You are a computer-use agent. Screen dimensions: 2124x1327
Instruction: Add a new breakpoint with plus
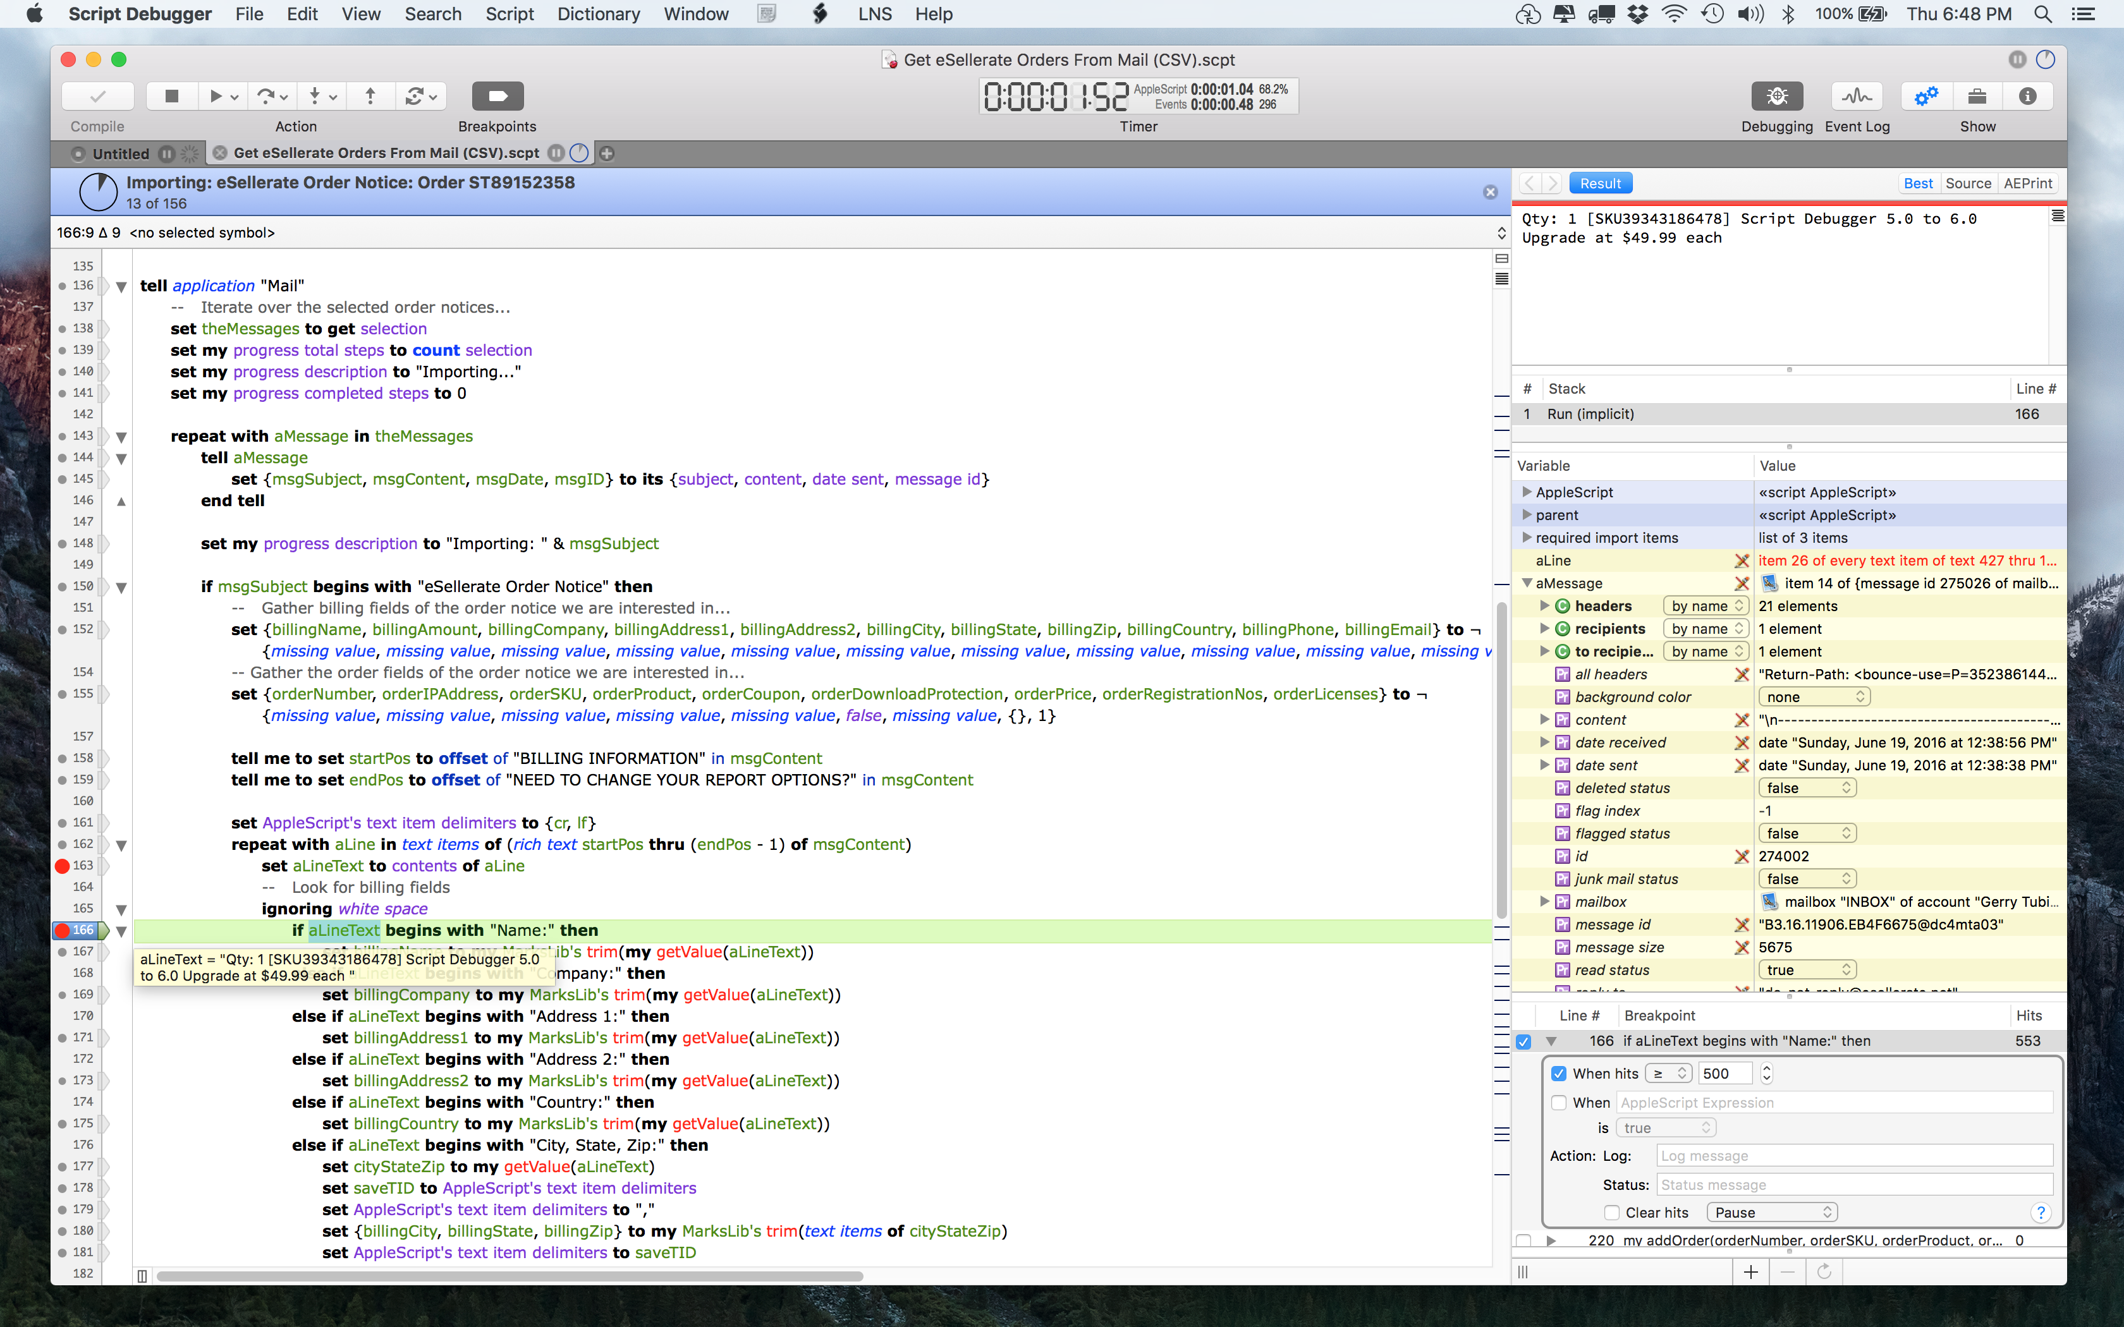(x=1751, y=1271)
